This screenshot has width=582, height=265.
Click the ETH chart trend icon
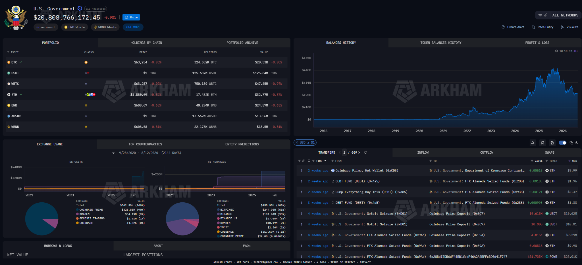pos(21,94)
